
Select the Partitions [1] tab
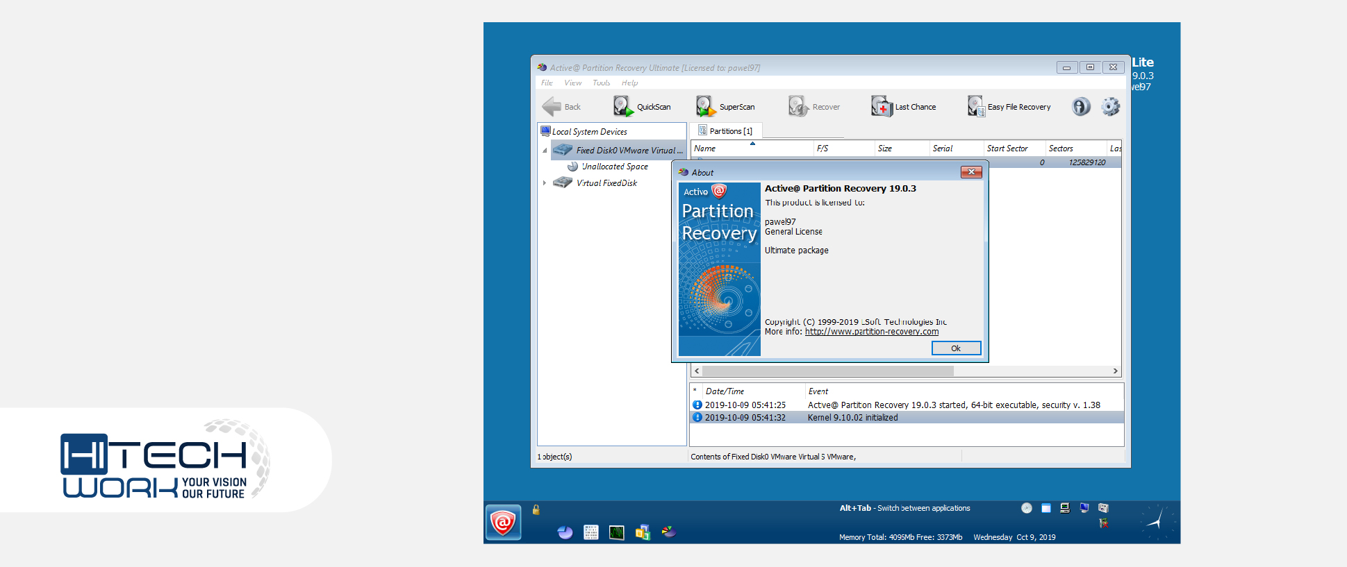tap(725, 130)
